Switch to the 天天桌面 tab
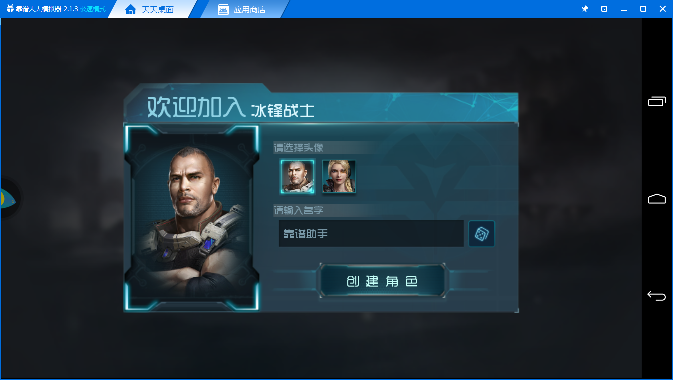Screen dimensions: 673x380 point(149,9)
